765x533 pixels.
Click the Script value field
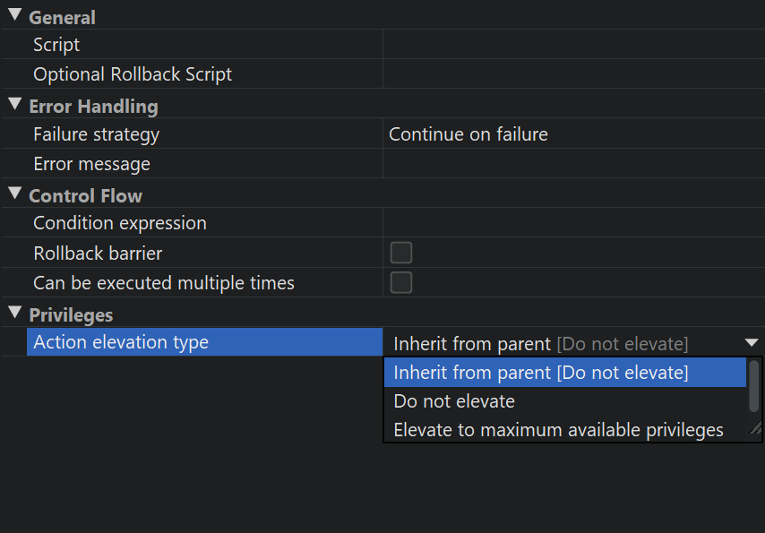573,45
